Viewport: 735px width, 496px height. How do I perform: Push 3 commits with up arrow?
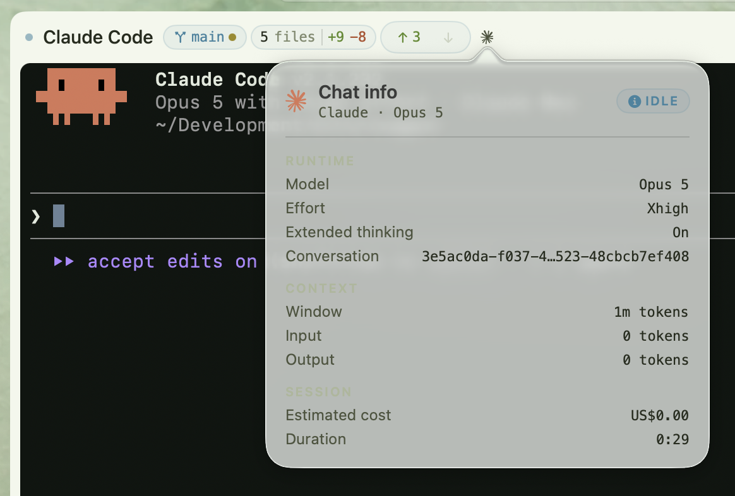point(409,37)
